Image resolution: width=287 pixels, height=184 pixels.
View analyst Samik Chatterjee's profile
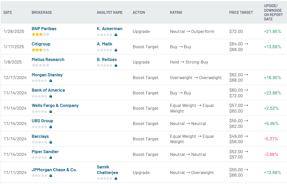point(107,170)
